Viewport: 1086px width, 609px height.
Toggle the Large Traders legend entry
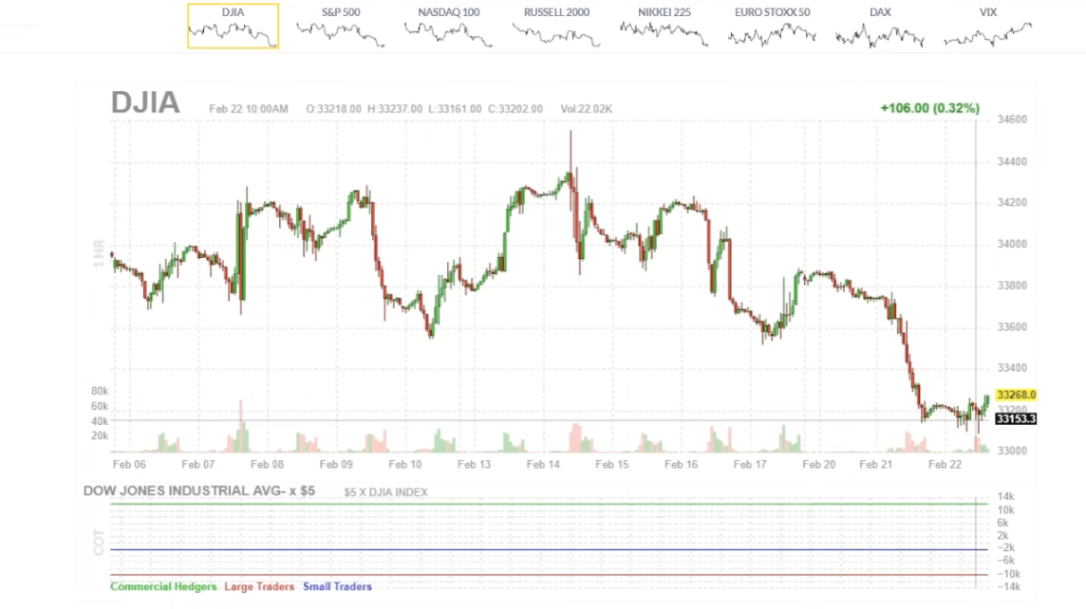(x=259, y=587)
